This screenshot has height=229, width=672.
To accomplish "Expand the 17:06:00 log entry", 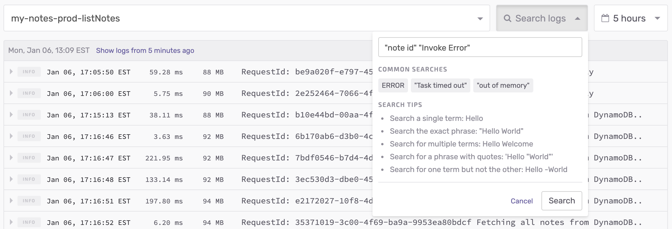I will [11, 93].
